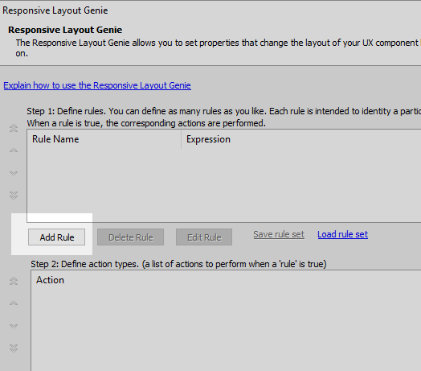Select the Expression column header
Screen dimensions: 421x371
301,139
